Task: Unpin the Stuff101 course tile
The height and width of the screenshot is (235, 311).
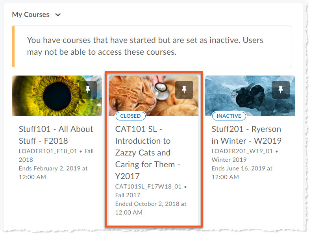Action: [88, 90]
